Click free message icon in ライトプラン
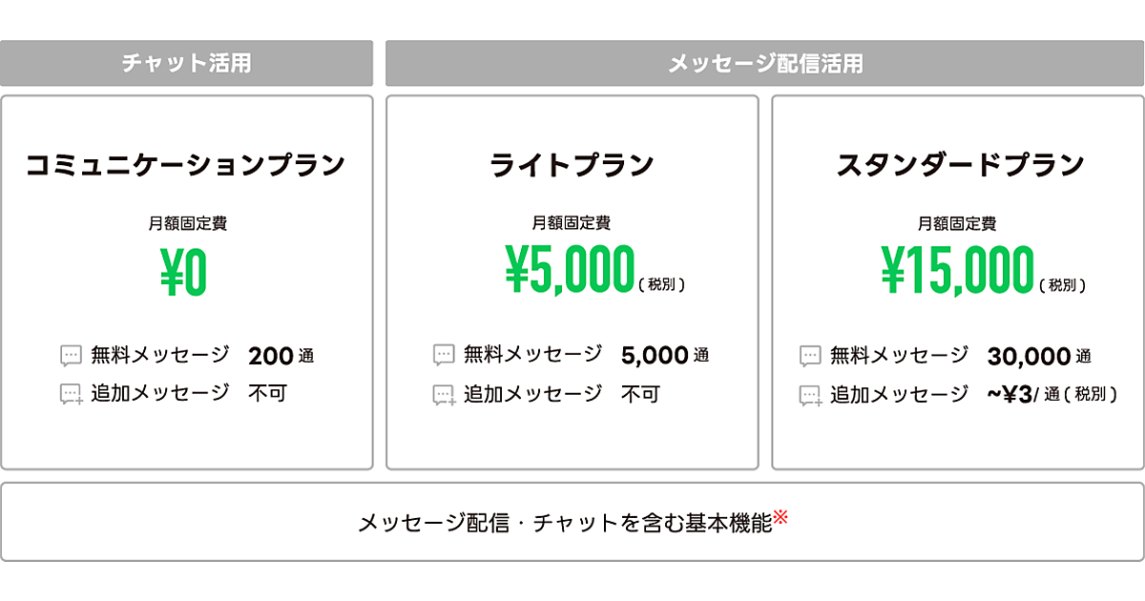Viewport: 1145px width, 601px height. 444,356
